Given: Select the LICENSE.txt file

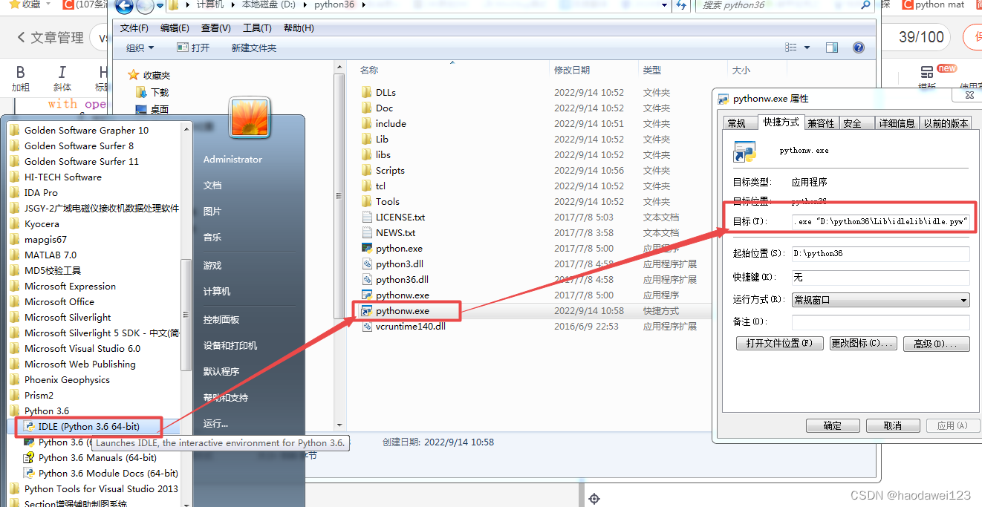Looking at the screenshot, I should pyautogui.click(x=393, y=217).
